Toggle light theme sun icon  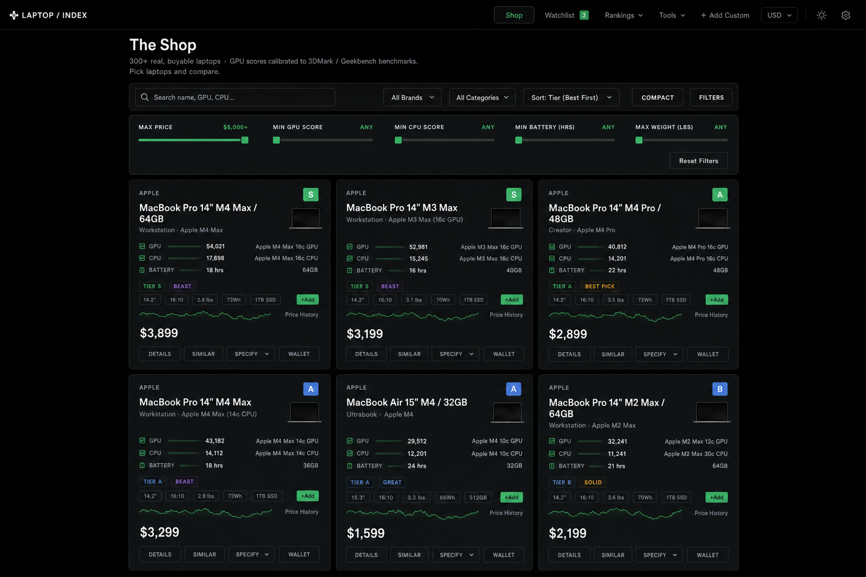click(821, 15)
